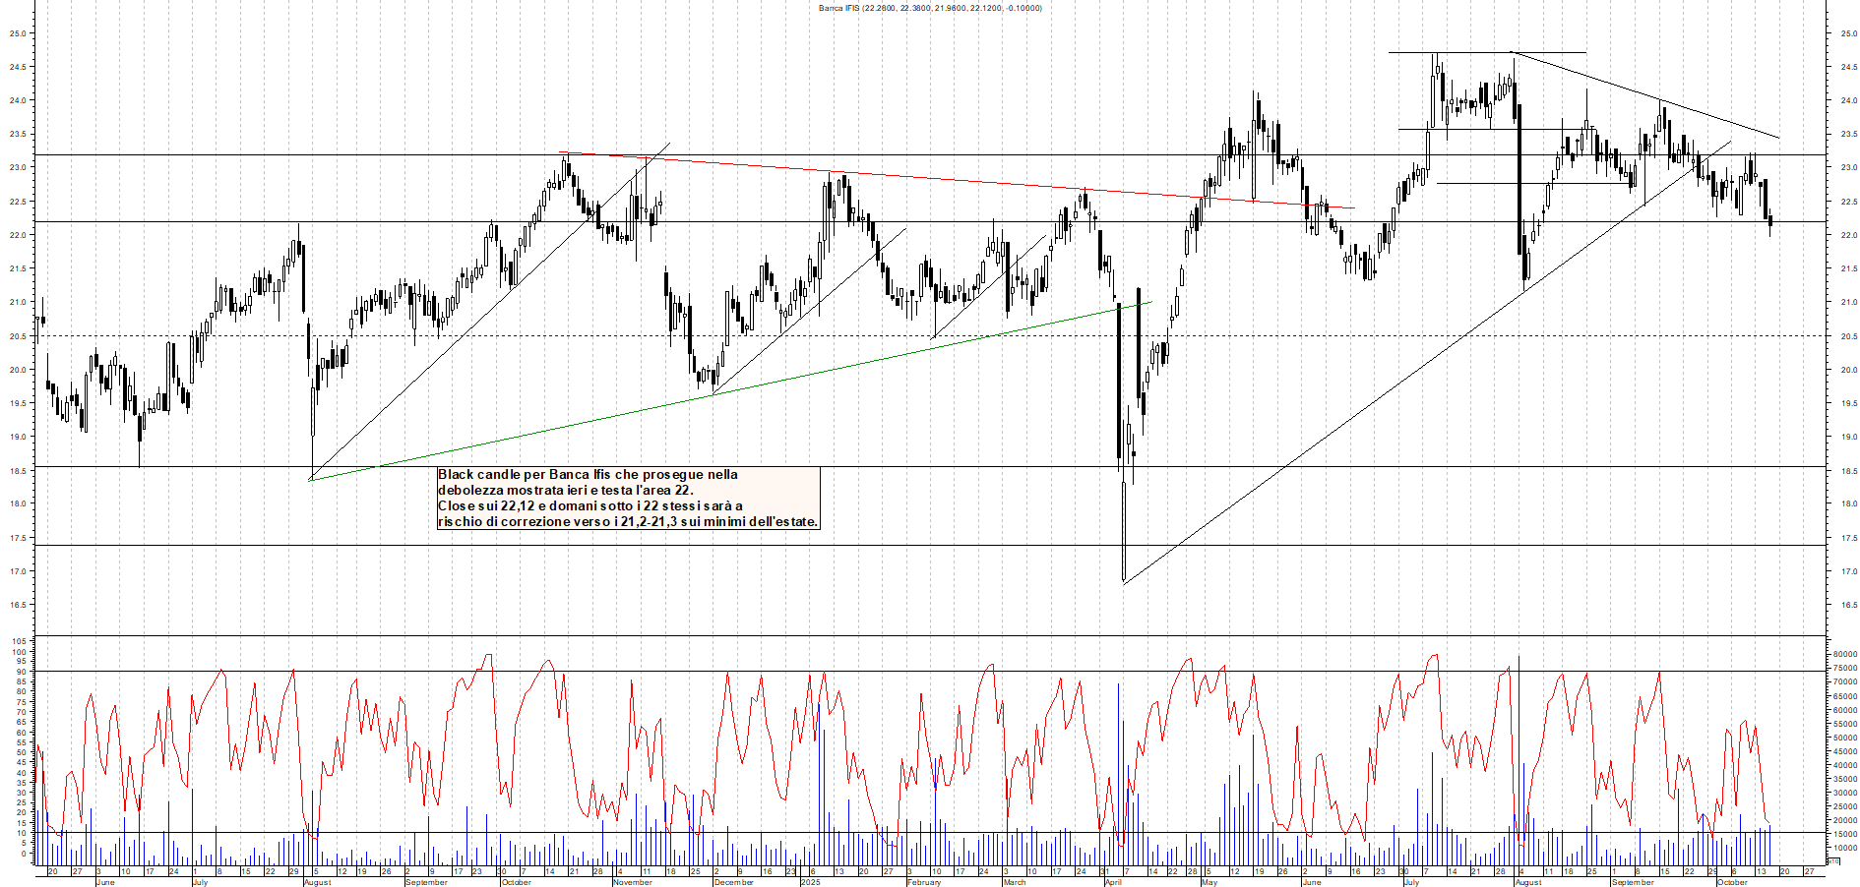Screen dimensions: 1860x887
Task: Jump to the 2025 year marker
Action: (810, 882)
